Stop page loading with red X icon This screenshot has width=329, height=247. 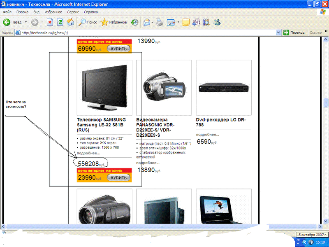pyautogui.click(x=50, y=22)
